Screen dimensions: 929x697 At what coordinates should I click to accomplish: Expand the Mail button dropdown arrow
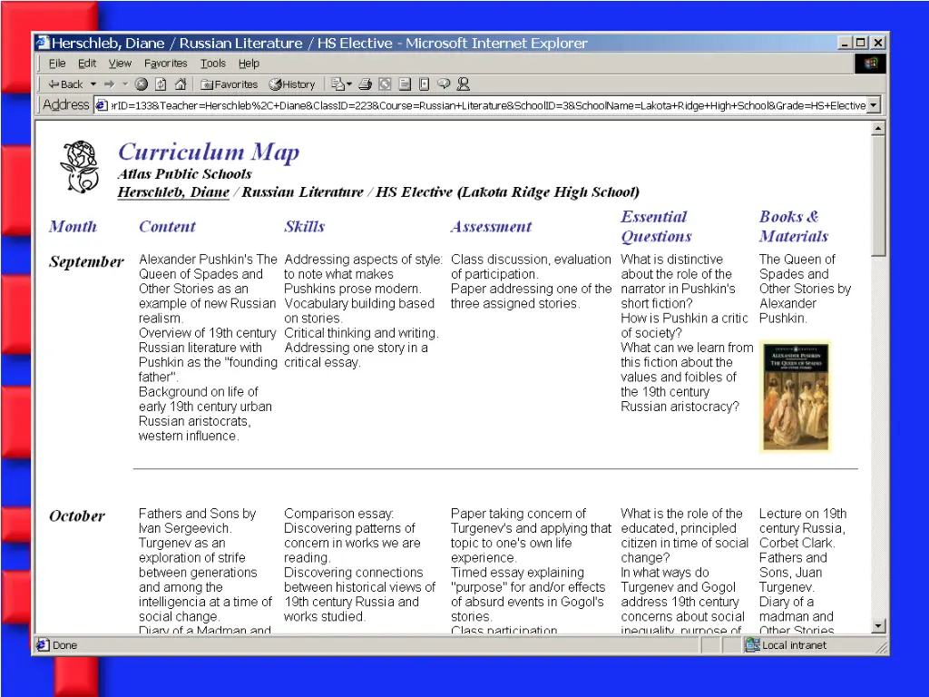click(349, 84)
